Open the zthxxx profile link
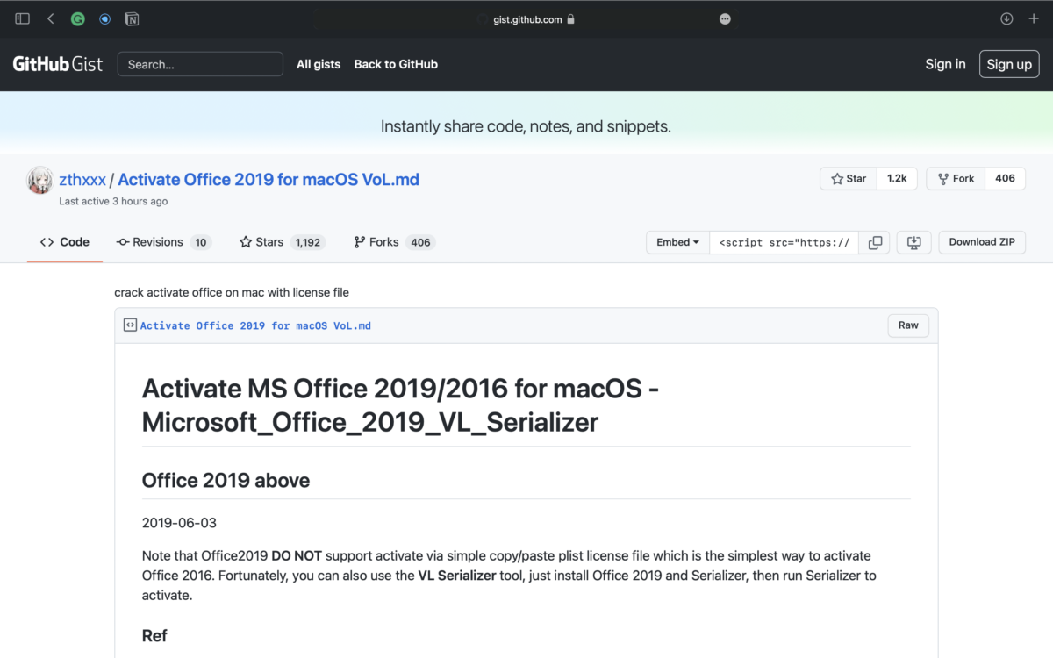 pyautogui.click(x=82, y=179)
